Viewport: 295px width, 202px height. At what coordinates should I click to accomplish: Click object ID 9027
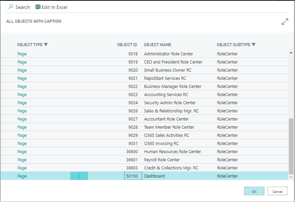click(x=133, y=119)
